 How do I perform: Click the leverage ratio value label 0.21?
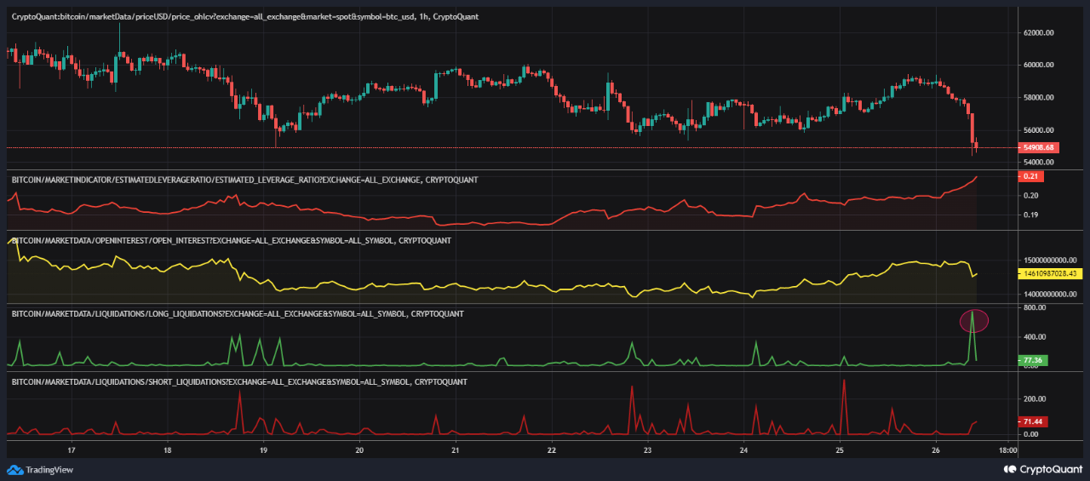click(1030, 176)
